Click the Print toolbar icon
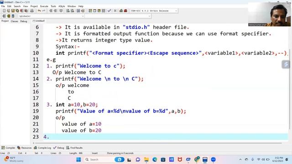 click(x=32, y=11)
